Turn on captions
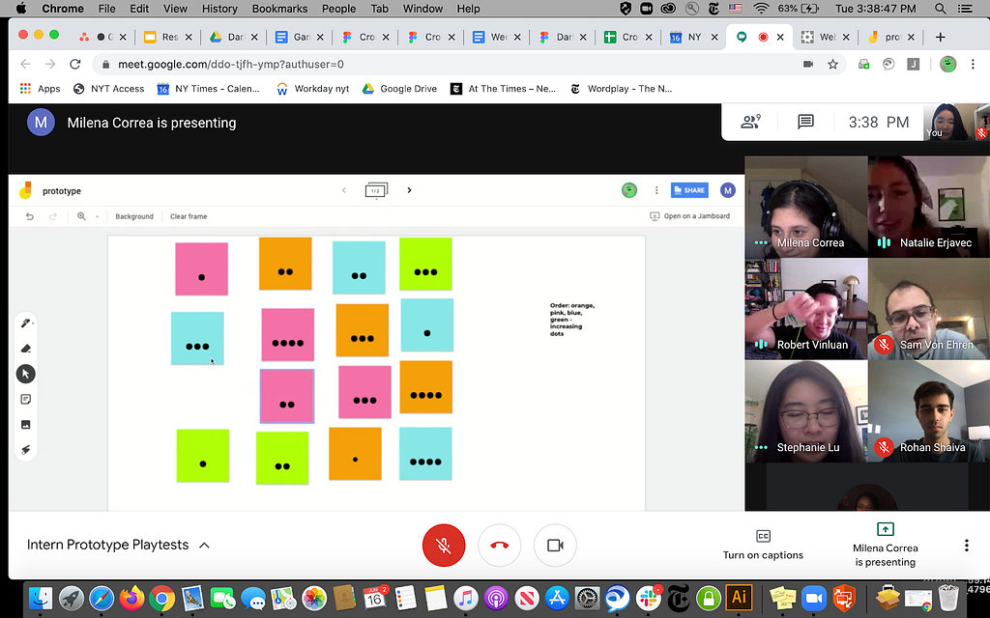This screenshot has width=990, height=618. [763, 546]
